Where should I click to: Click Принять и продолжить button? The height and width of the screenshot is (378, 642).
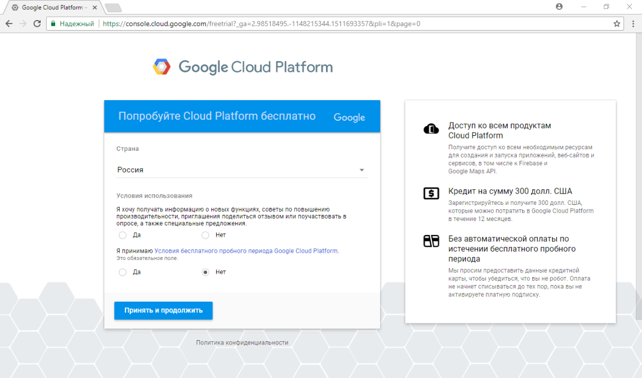[x=163, y=311]
